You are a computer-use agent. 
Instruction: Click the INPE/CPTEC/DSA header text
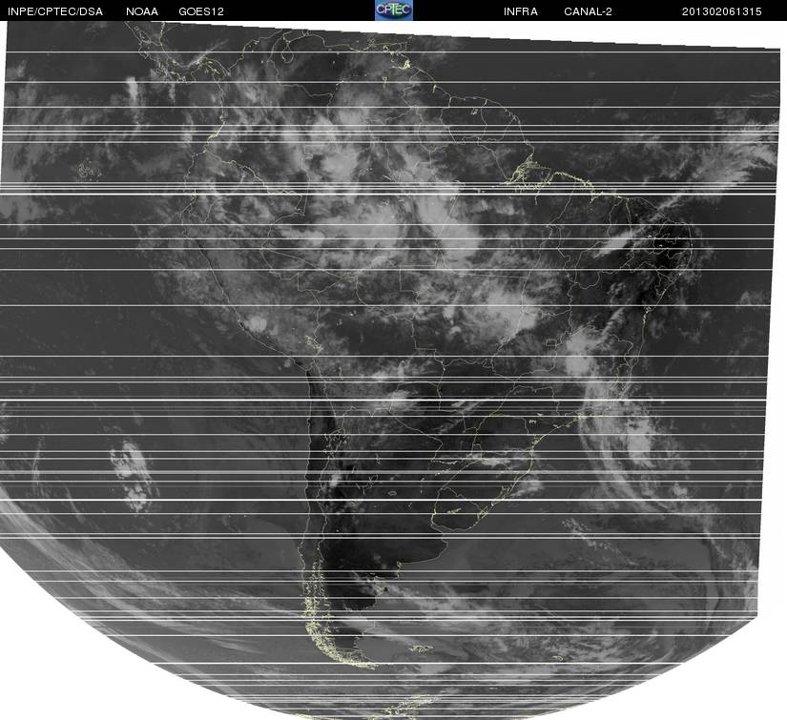pos(55,11)
